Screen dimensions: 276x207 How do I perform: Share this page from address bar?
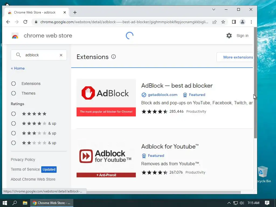pos(214,22)
